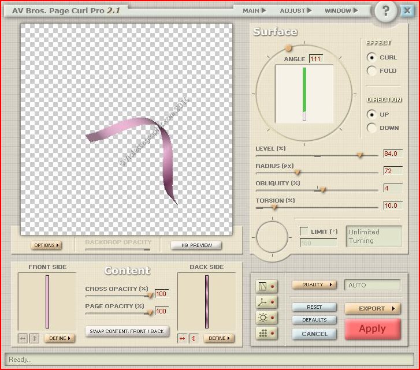Select the Down direction option
The height and width of the screenshot is (370, 420).
tap(372, 128)
